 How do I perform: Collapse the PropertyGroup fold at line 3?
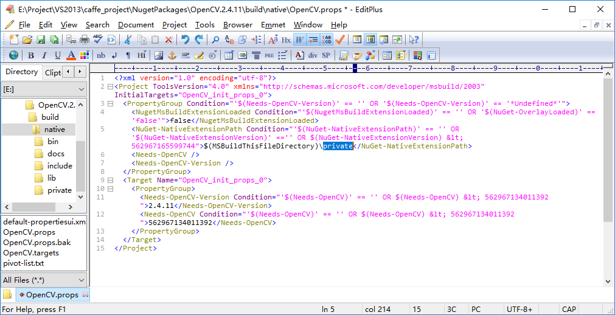pos(110,103)
